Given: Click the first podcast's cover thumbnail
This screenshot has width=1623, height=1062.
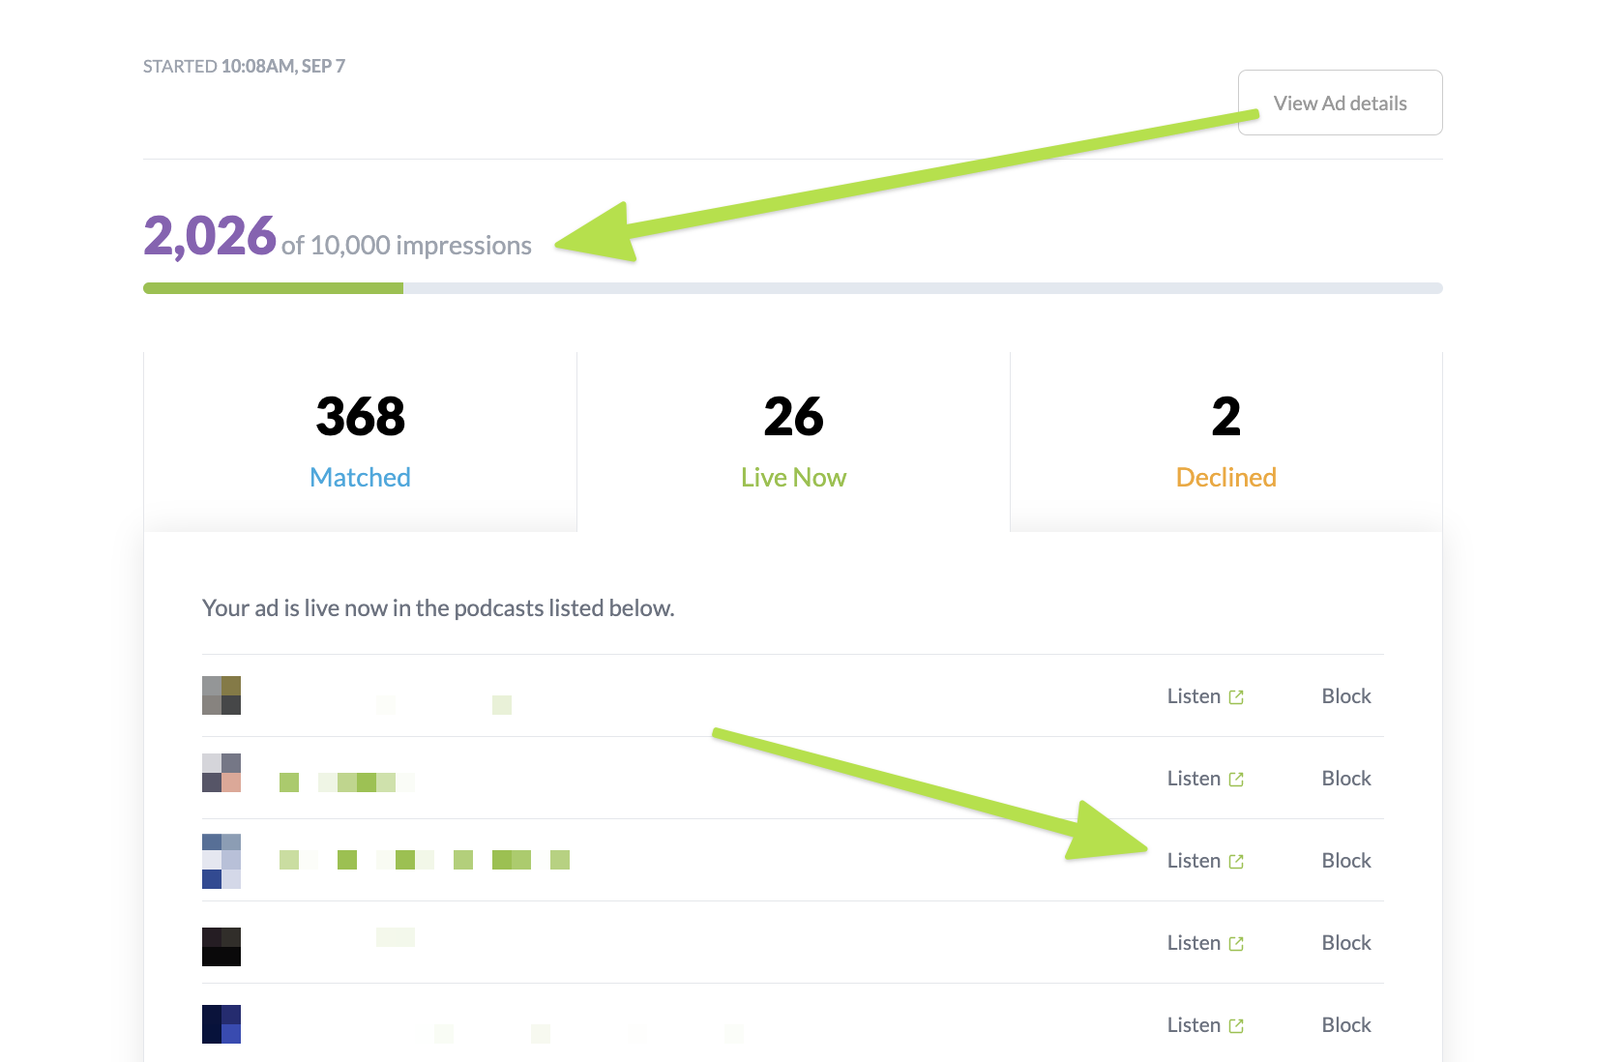Looking at the screenshot, I should coord(221,695).
